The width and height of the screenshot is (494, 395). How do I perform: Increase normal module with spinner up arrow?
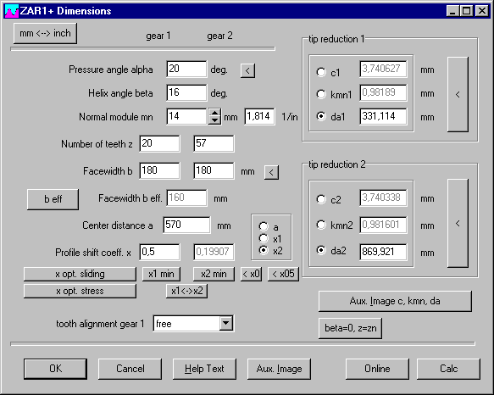pos(214,113)
